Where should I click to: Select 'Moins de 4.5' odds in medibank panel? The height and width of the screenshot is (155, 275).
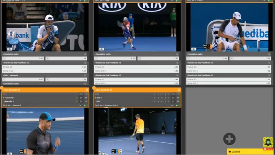tap(228, 71)
